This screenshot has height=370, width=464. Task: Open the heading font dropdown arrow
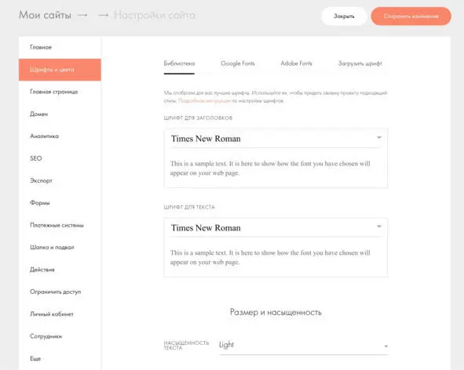click(379, 137)
